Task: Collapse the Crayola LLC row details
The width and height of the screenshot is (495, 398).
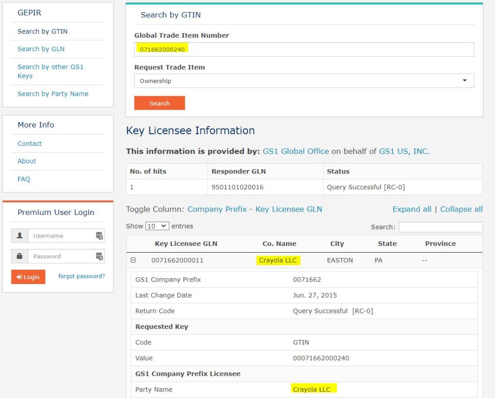Action: coord(133,260)
